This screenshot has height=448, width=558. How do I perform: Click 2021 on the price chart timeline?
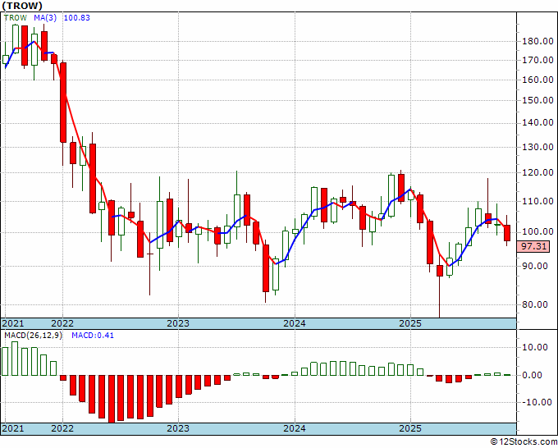(x=13, y=323)
